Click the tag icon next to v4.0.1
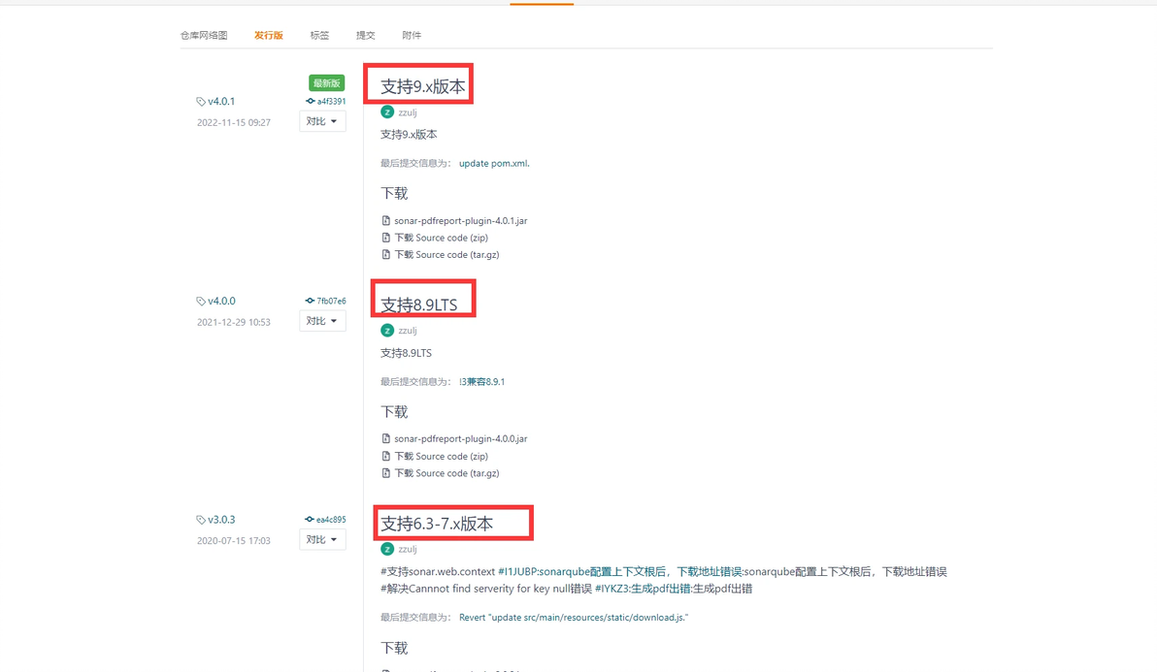Viewport: 1157px width, 672px height. point(201,102)
